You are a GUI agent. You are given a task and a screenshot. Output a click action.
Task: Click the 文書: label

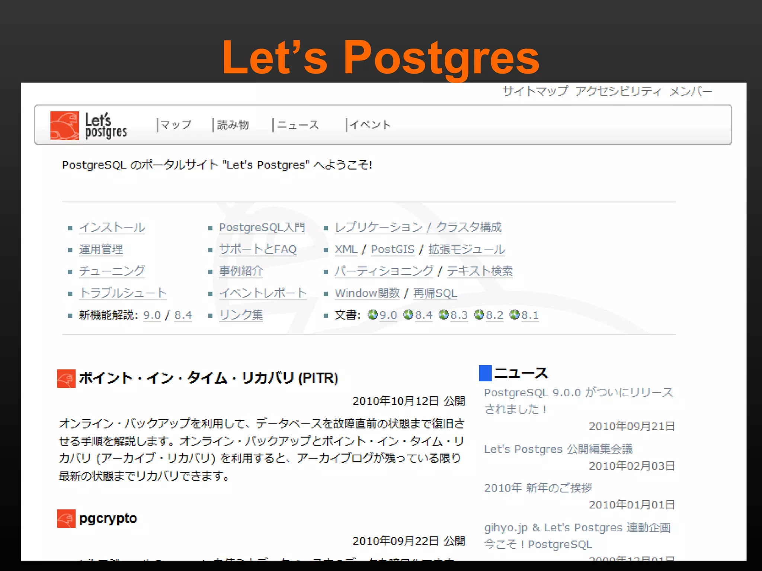tap(348, 315)
